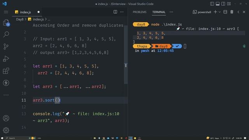Open the Manage gear menu

6,130
